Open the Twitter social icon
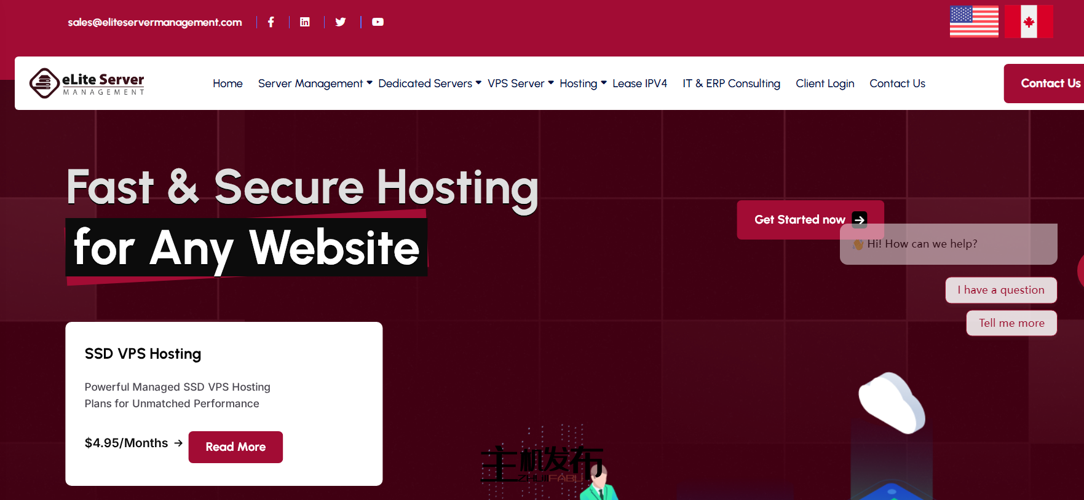Viewport: 1084px width, 500px height. point(340,22)
